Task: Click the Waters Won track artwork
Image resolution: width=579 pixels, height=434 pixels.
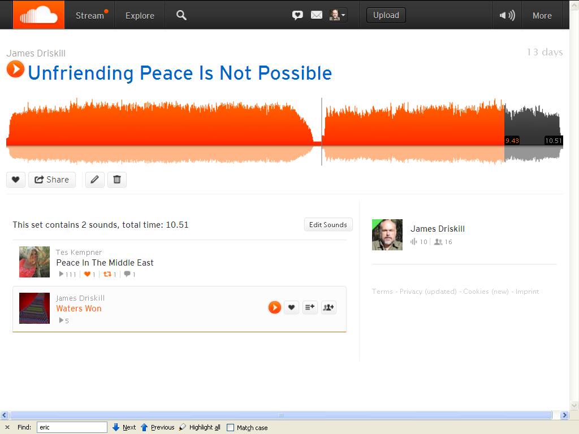Action: (34, 308)
